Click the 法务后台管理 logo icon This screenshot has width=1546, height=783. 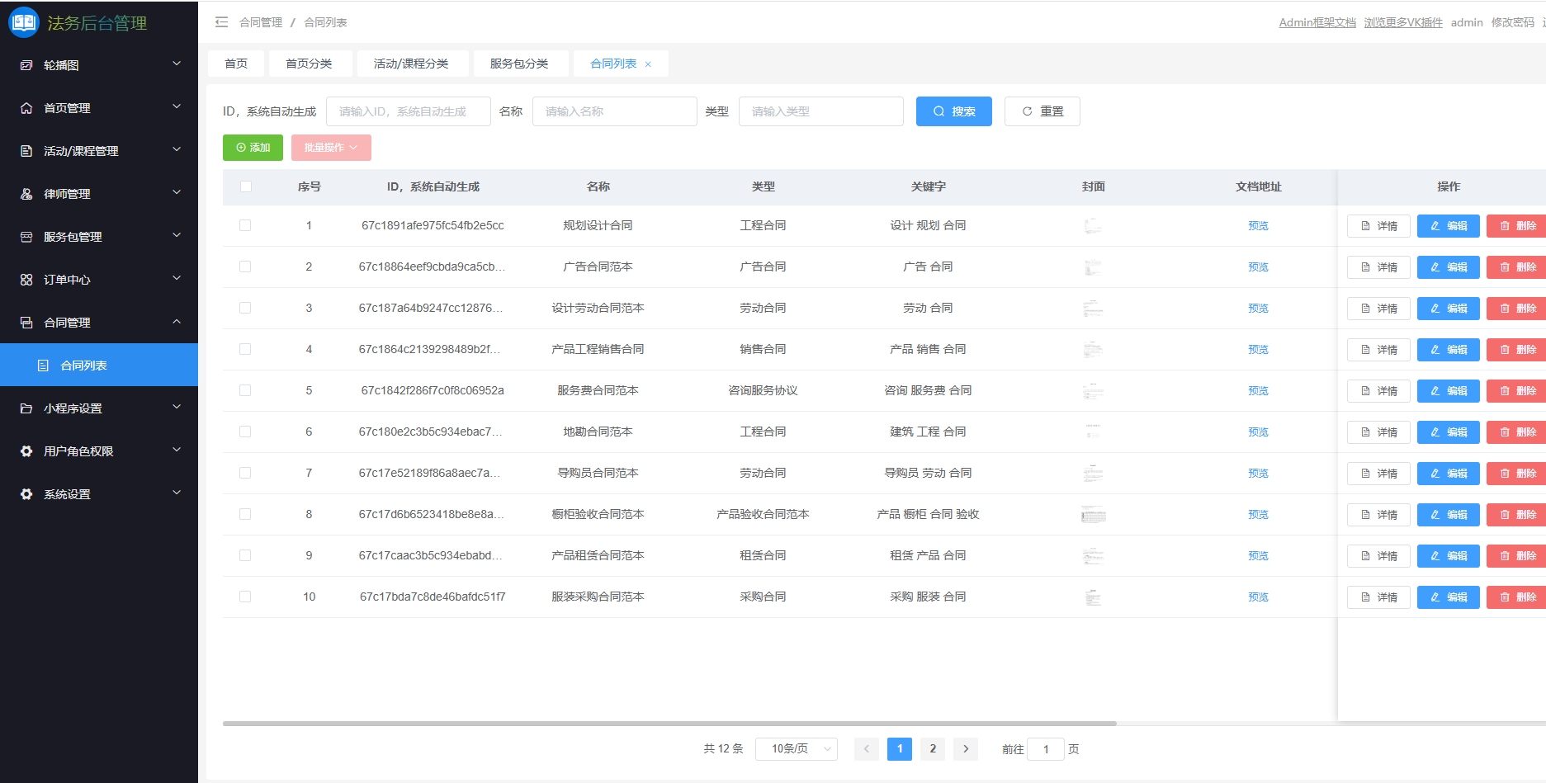[23, 22]
